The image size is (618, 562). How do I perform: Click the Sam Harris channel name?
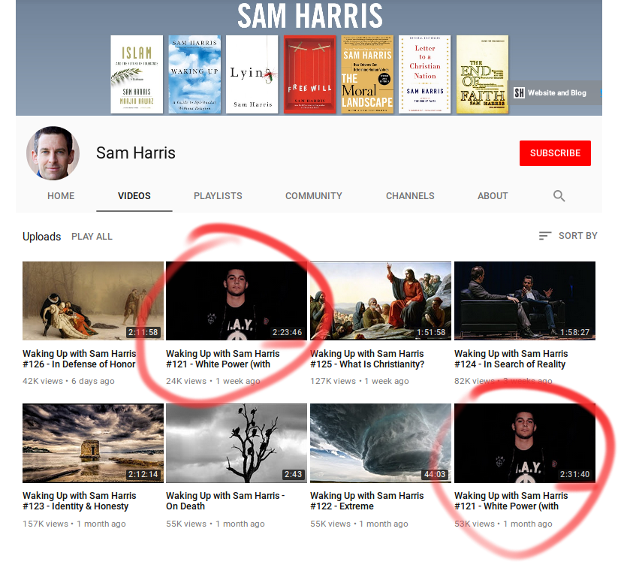point(136,153)
